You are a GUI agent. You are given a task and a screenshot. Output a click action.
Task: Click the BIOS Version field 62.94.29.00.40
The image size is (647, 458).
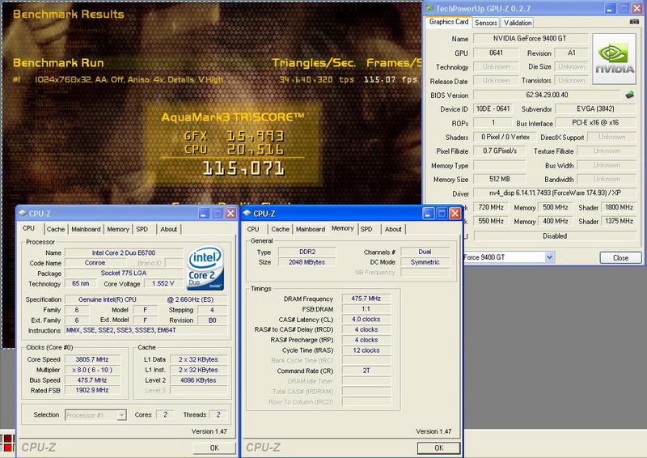pos(547,95)
